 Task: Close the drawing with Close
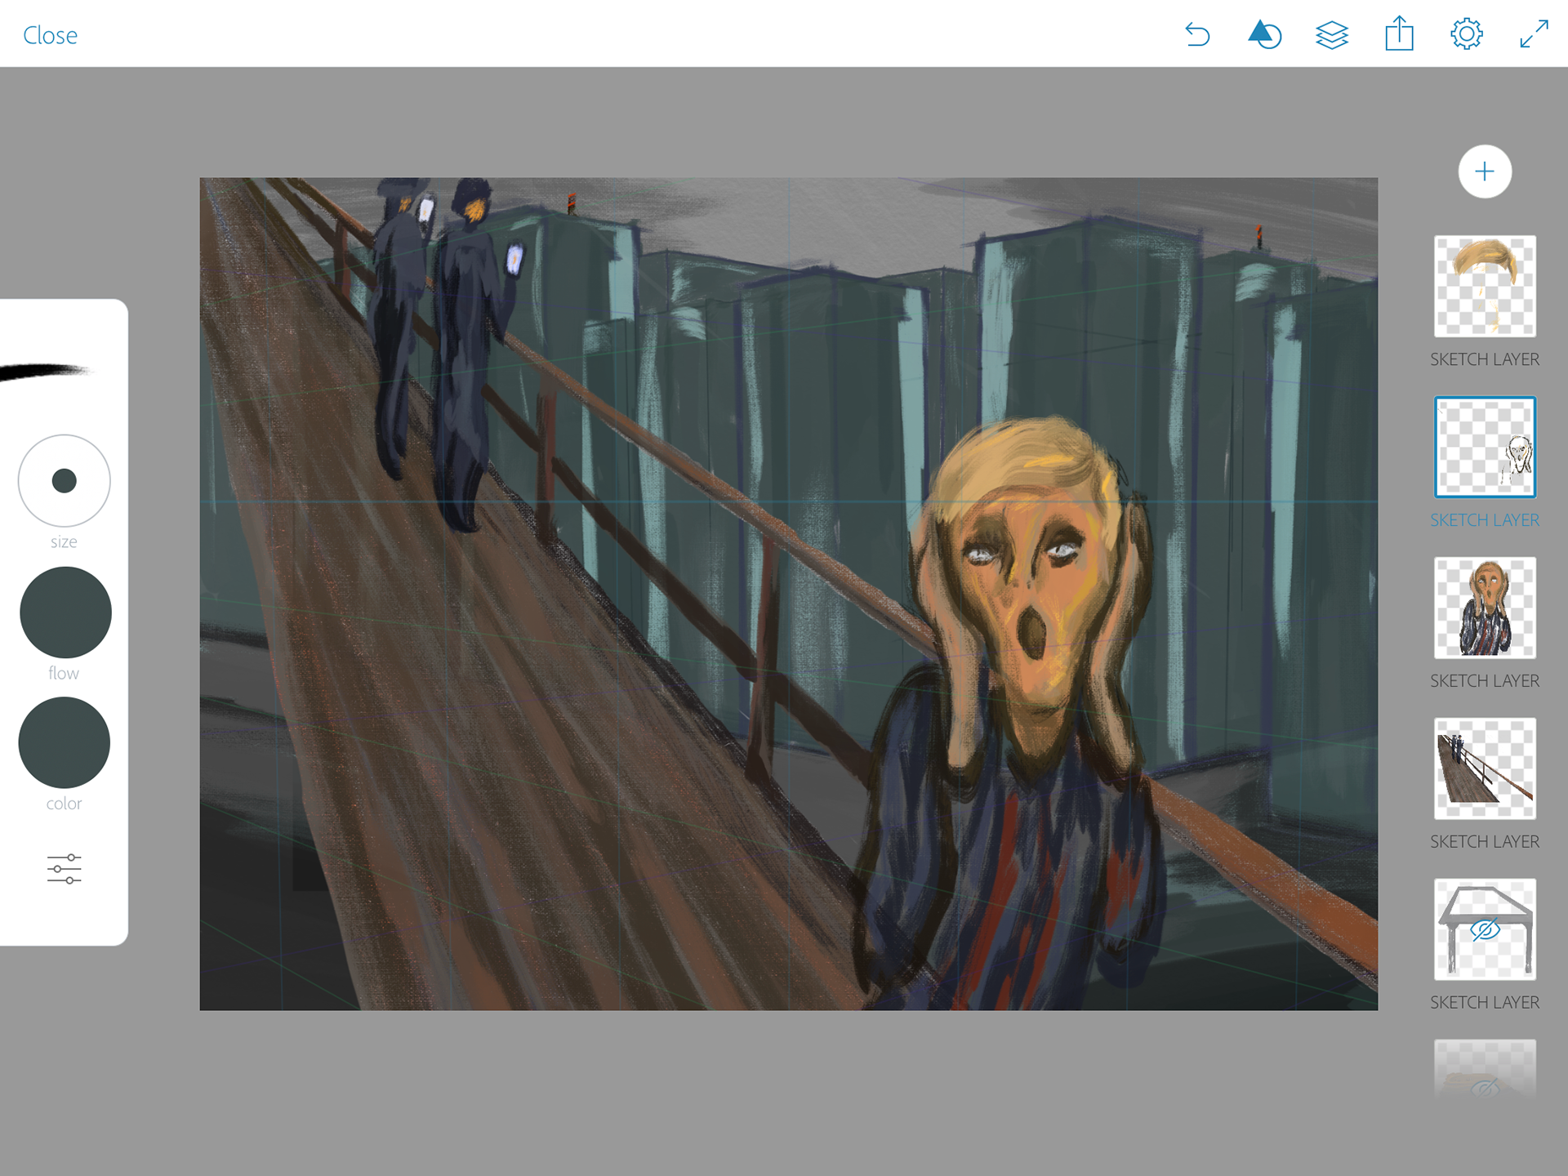coord(50,35)
